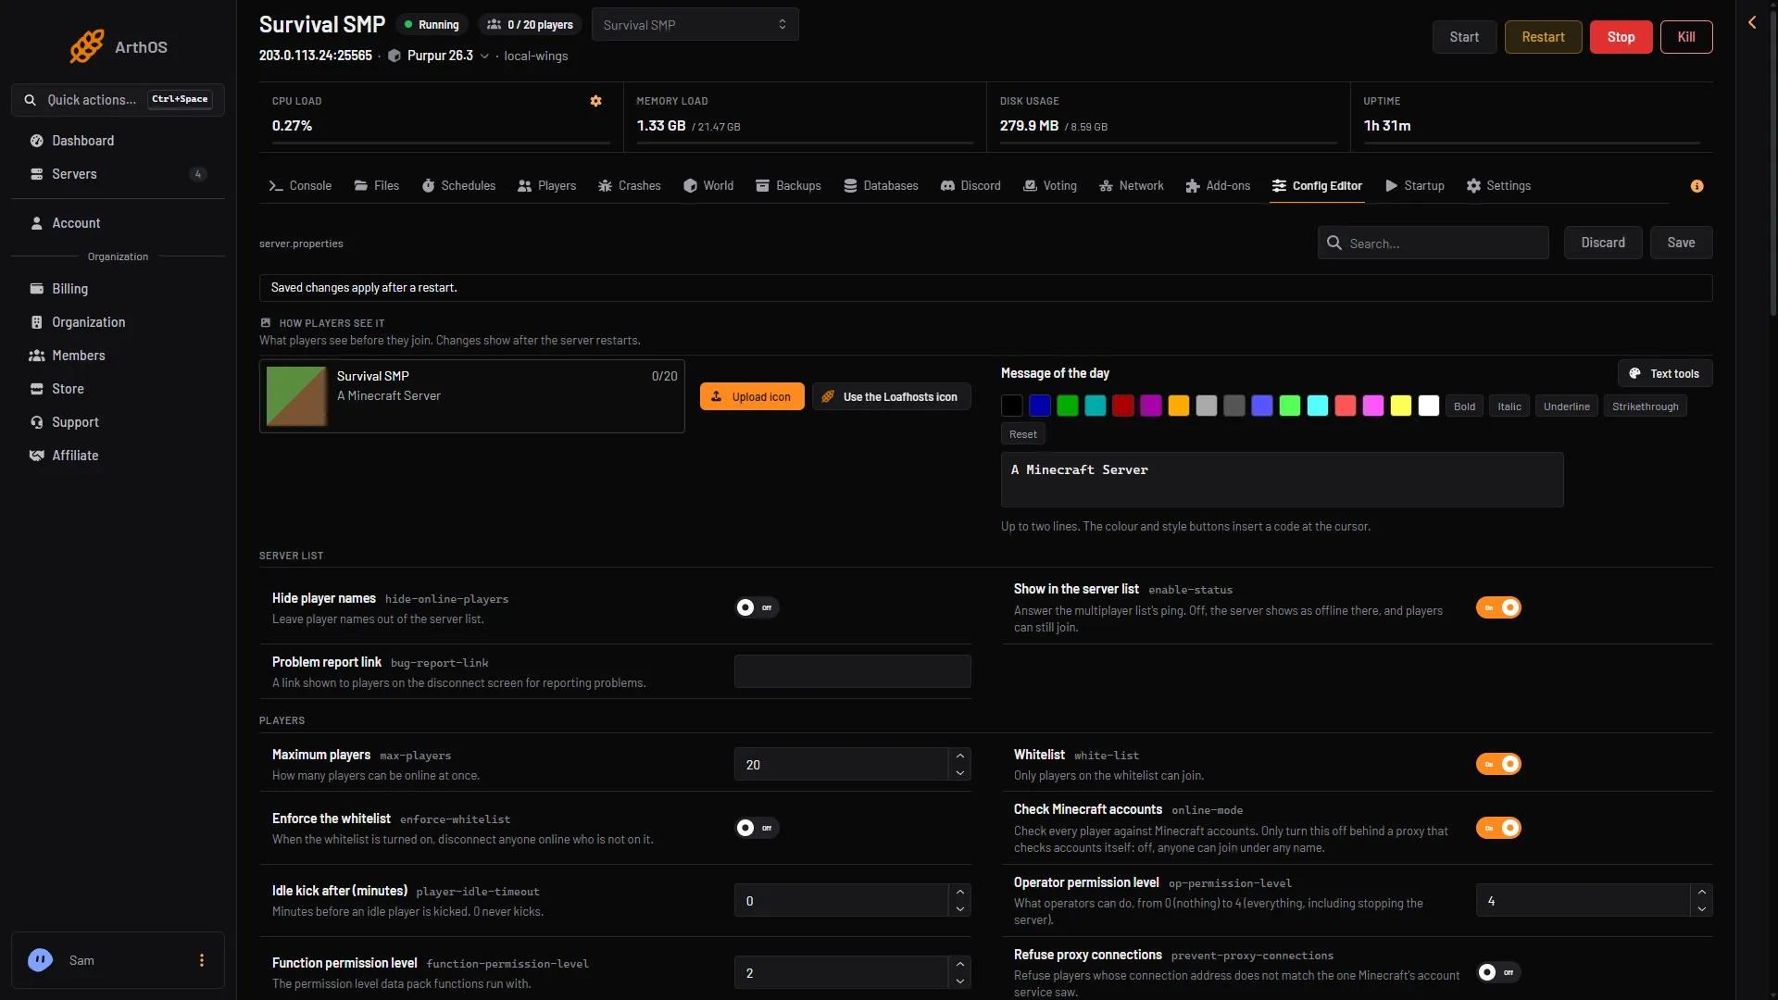The image size is (1778, 1000).
Task: Pick the yellow color swatch
Action: pyautogui.click(x=1401, y=406)
